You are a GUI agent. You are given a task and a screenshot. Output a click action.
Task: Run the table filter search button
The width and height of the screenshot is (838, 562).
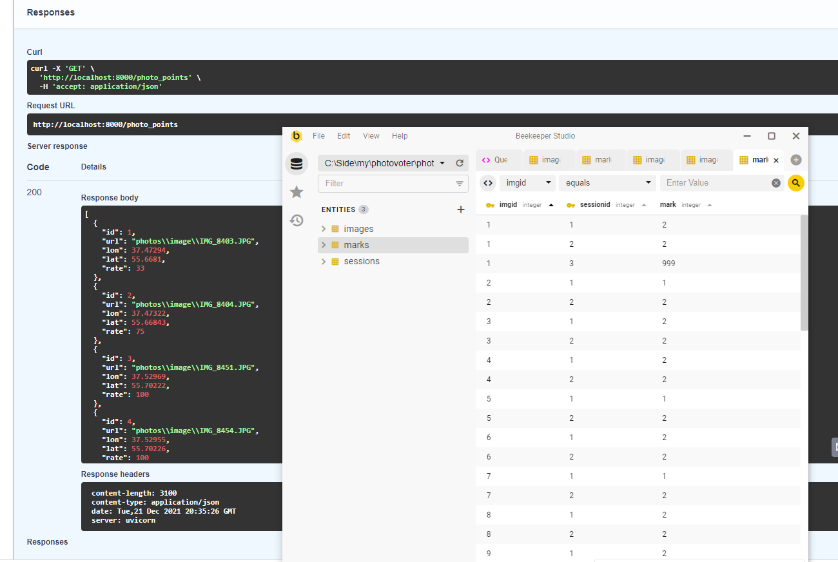point(796,183)
